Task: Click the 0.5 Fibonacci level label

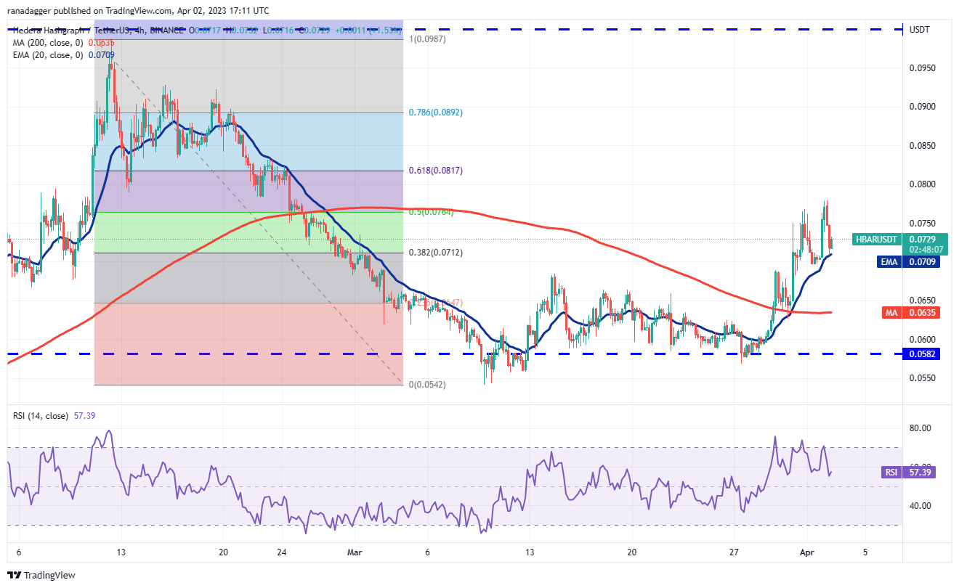Action: [433, 212]
